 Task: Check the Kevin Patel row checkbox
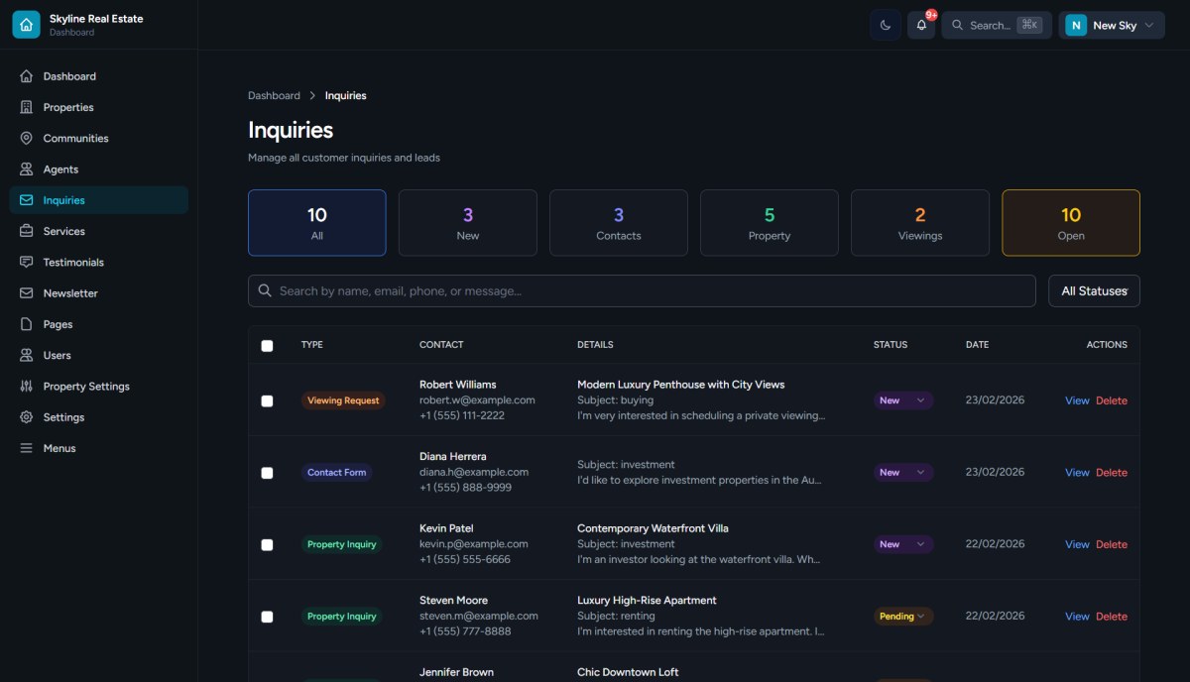[x=267, y=545]
